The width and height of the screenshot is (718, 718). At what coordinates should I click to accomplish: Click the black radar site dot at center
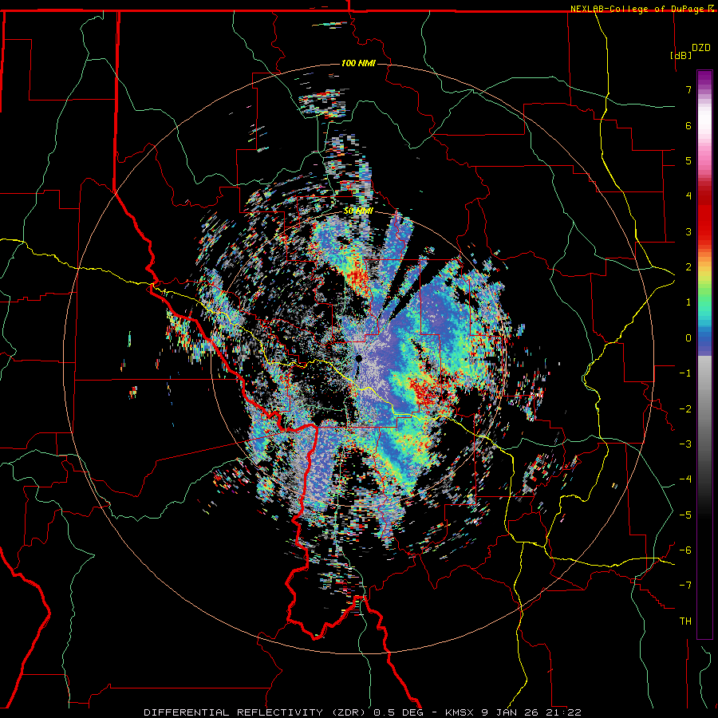[x=359, y=358]
